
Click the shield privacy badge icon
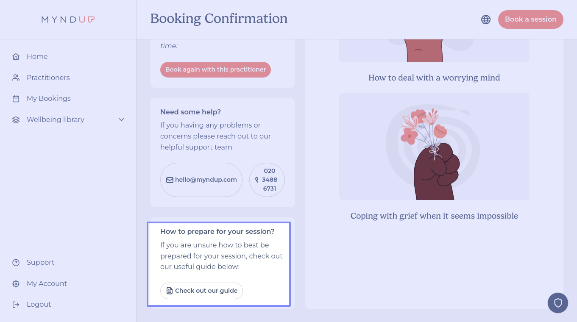pos(558,303)
